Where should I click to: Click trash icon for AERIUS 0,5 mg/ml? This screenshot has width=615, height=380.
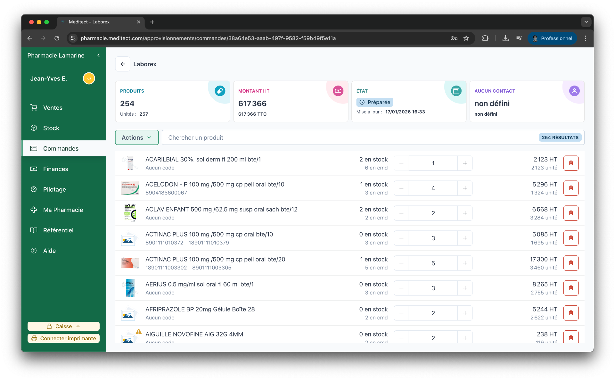tap(571, 288)
